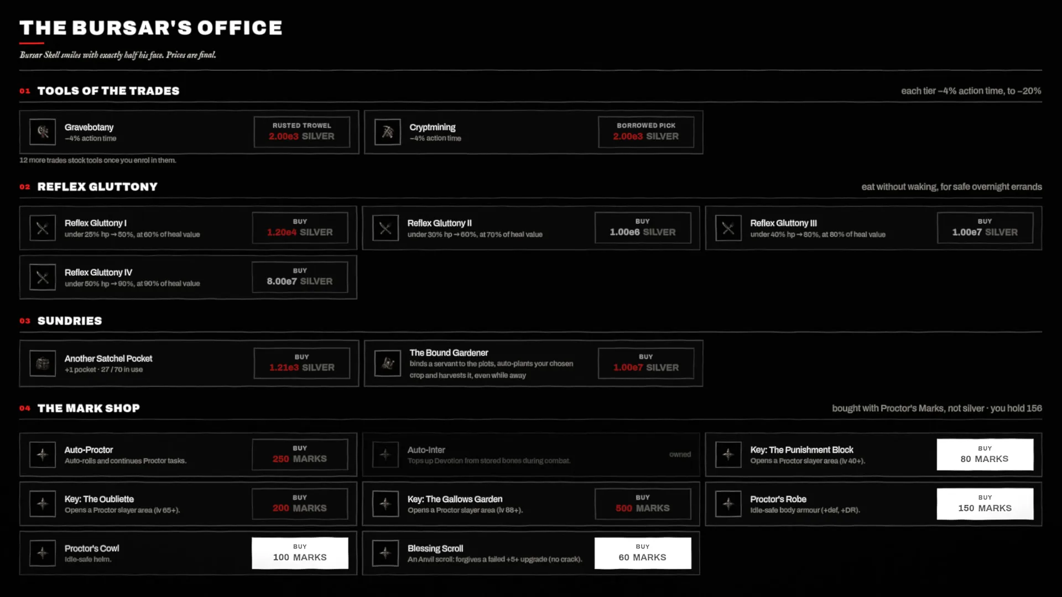1062x597 pixels.
Task: Click the Cryptmining pickaxe icon
Action: (387, 132)
